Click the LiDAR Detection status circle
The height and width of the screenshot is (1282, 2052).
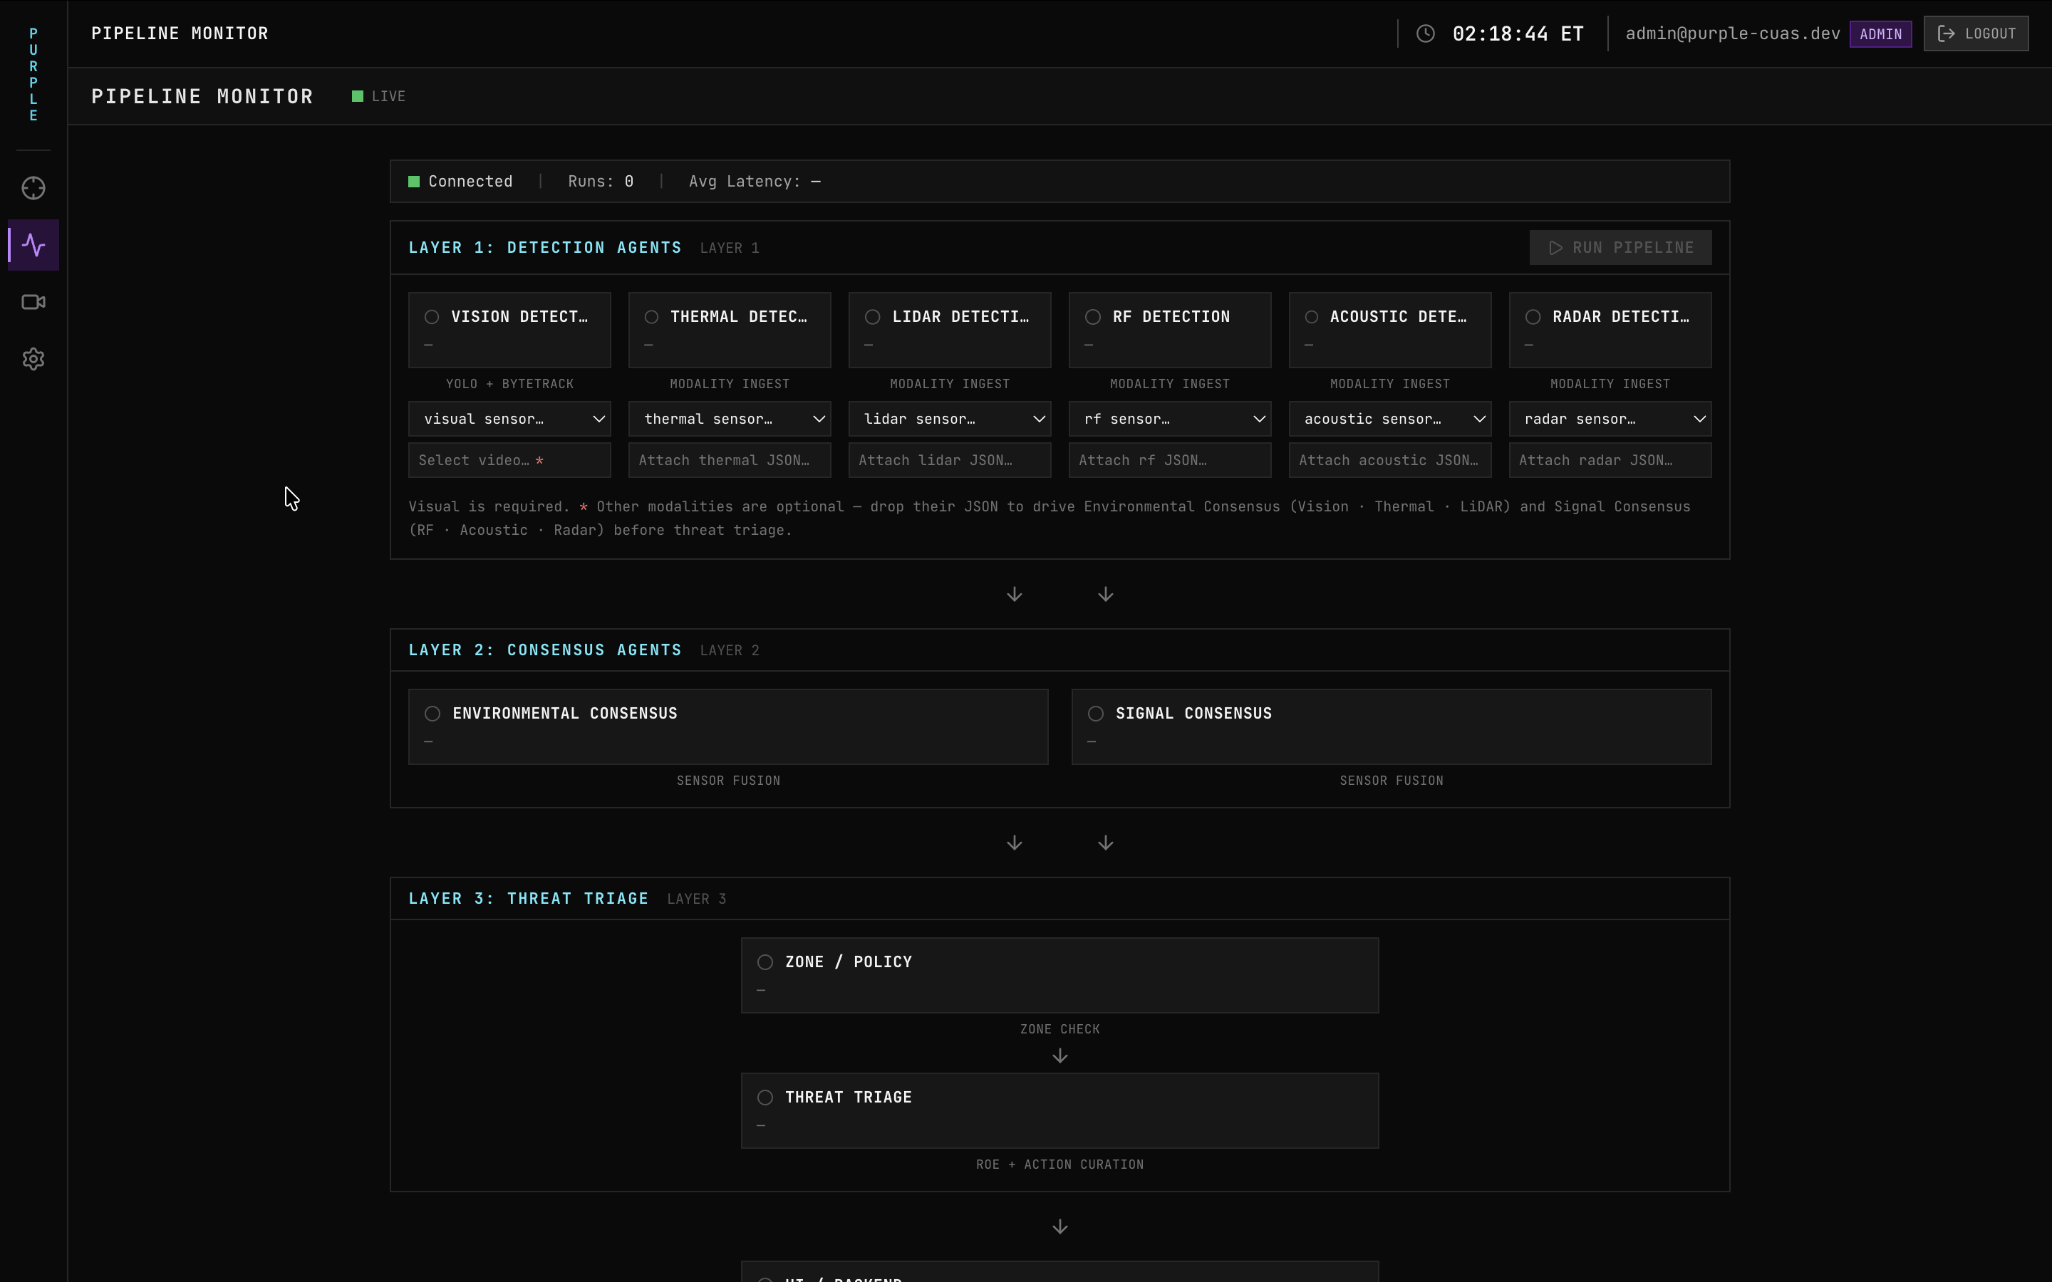pyautogui.click(x=871, y=316)
